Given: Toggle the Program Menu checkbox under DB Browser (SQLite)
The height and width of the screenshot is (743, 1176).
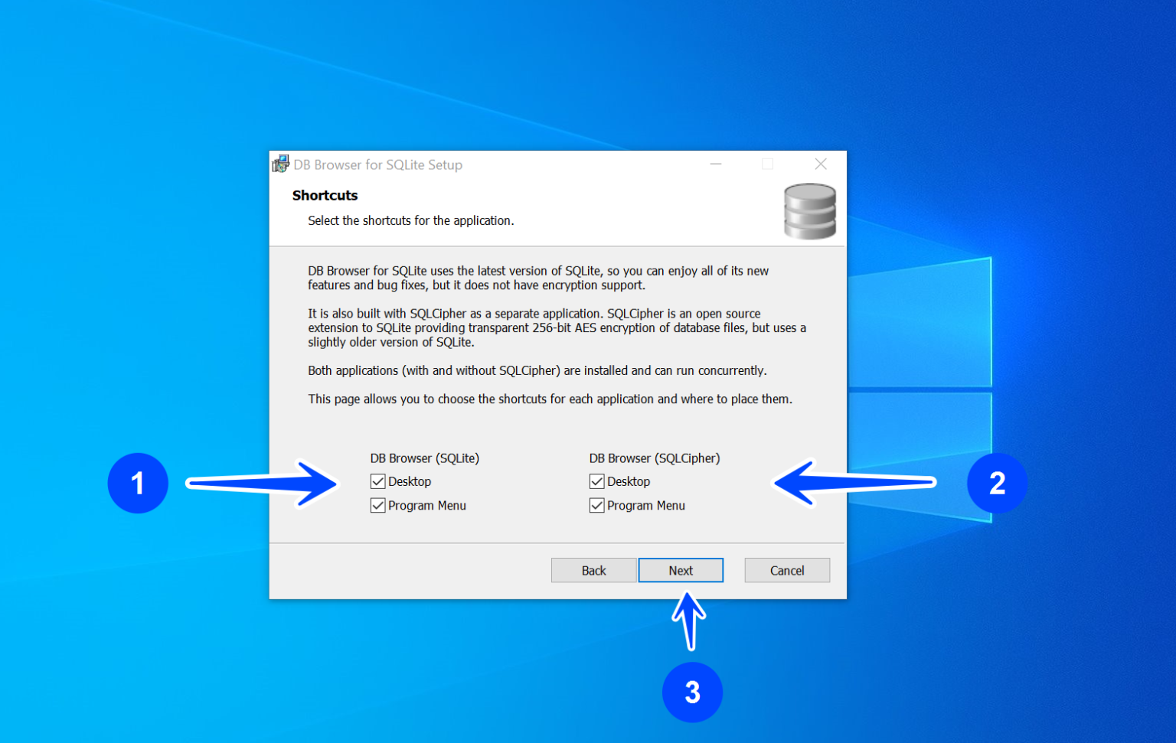Looking at the screenshot, I should 377,506.
